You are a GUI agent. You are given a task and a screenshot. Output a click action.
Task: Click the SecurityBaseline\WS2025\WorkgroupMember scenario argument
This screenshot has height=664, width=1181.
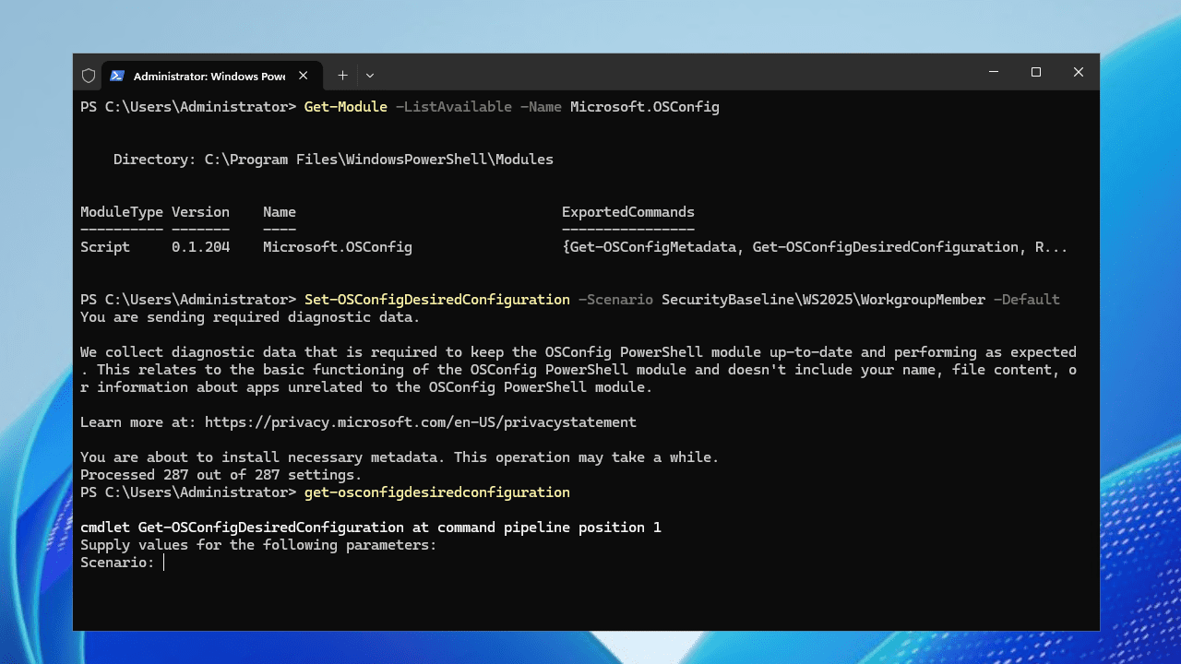click(823, 300)
